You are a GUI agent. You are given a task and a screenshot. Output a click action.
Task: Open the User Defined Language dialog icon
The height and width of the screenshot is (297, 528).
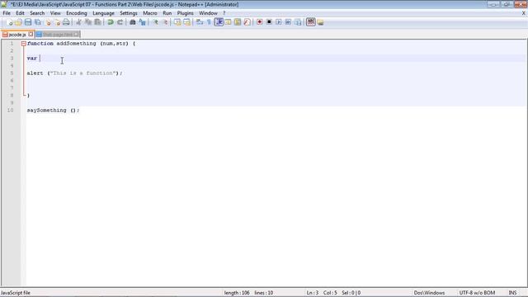click(228, 22)
